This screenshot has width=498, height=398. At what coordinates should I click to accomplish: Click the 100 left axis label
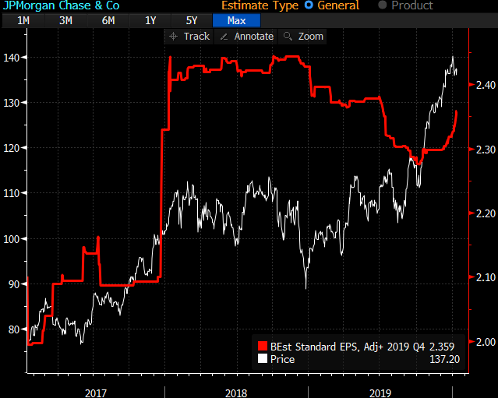point(11,238)
